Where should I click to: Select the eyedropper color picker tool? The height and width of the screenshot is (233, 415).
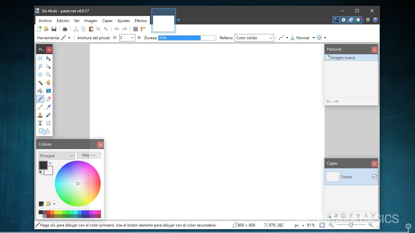tap(48, 107)
